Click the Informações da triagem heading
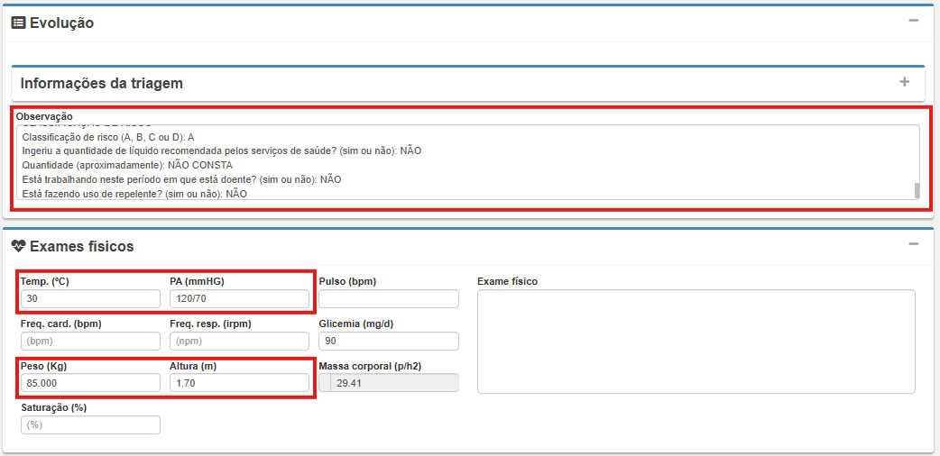 (x=101, y=83)
